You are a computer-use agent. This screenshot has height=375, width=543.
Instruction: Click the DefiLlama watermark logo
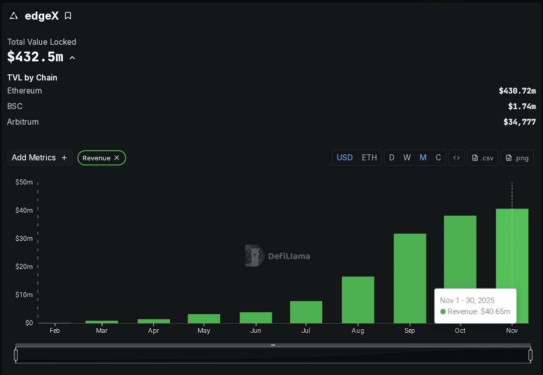(x=254, y=255)
